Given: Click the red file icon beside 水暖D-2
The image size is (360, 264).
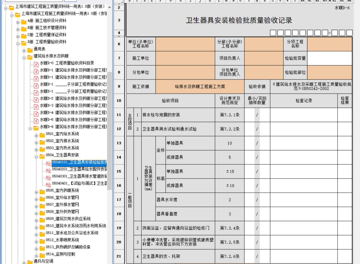Looking at the screenshot, I should [36, 100].
